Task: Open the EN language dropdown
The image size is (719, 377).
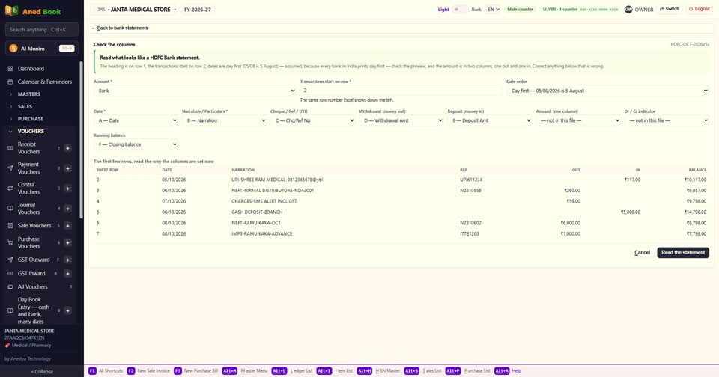Action: point(494,9)
